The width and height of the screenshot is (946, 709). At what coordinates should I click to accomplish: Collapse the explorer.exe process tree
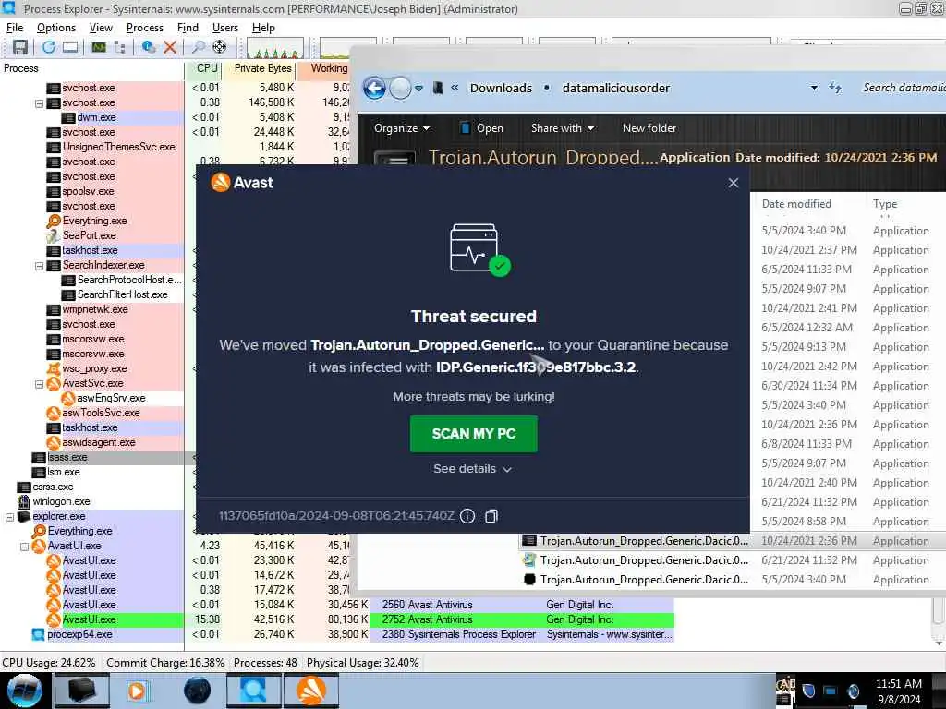pyautogui.click(x=9, y=517)
